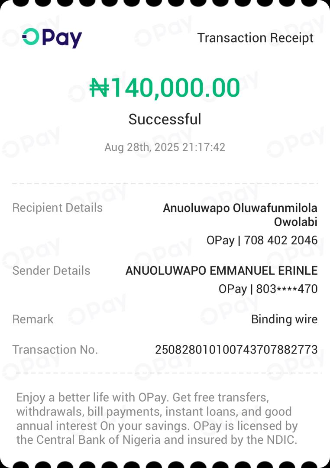Select recipient name Anuoluwapo Oluwafunmilola Owolabi

coord(240,215)
